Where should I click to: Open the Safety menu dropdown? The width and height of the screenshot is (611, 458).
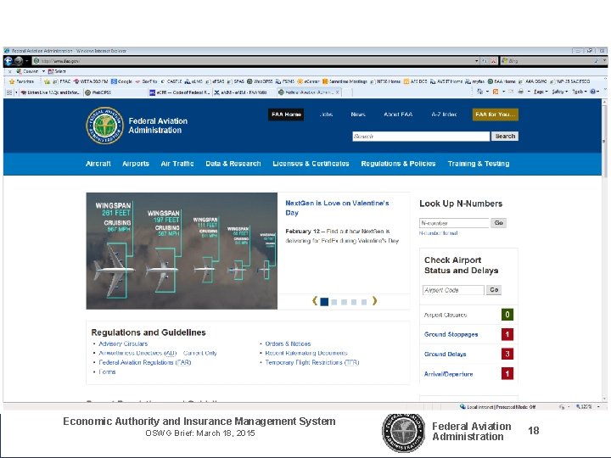[x=559, y=92]
